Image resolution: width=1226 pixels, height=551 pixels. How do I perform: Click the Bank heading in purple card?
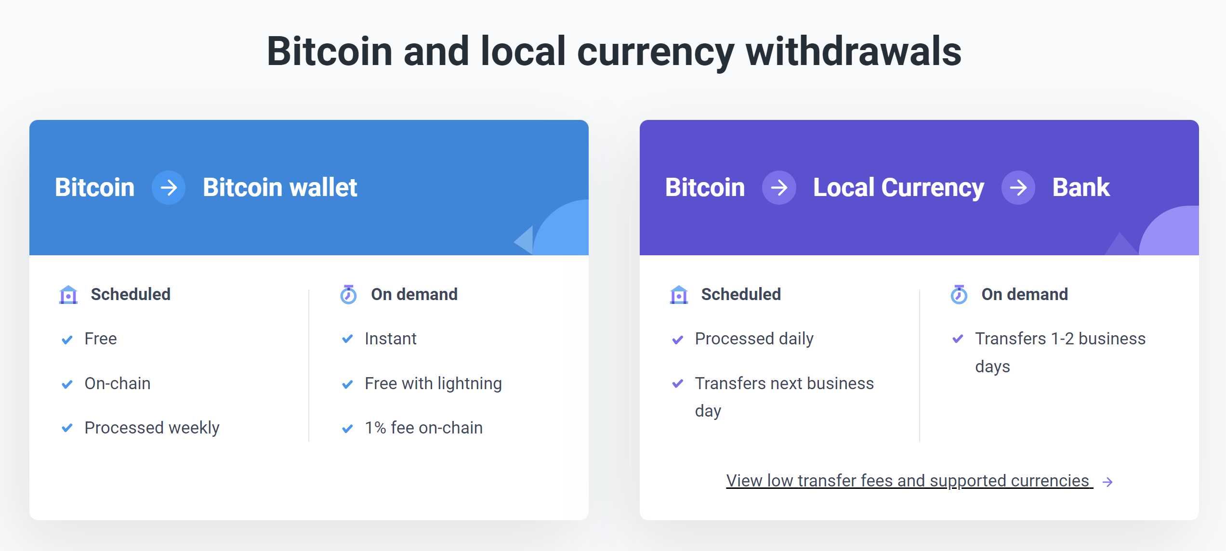[x=1081, y=187]
